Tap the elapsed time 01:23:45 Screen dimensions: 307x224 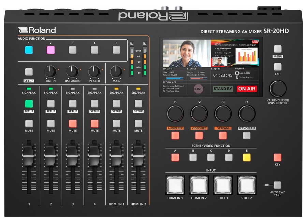(x=223, y=75)
